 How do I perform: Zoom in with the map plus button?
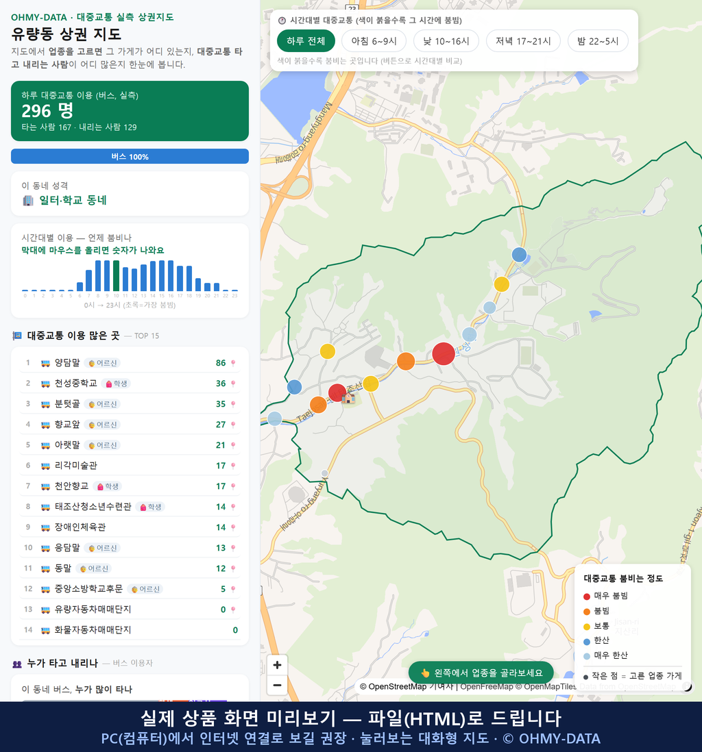pos(277,665)
